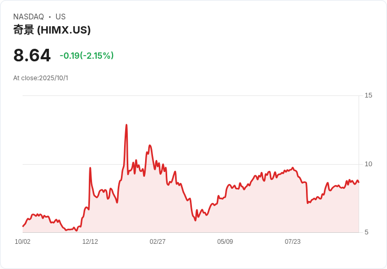
Task: Click the 15 label on the price axis
Action: [368, 95]
